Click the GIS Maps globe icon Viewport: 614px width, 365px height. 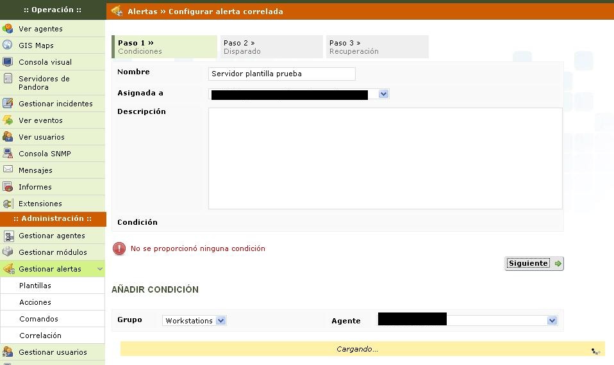coord(8,45)
